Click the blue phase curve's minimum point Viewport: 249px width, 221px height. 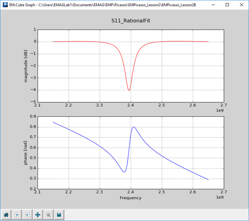click(x=124, y=172)
